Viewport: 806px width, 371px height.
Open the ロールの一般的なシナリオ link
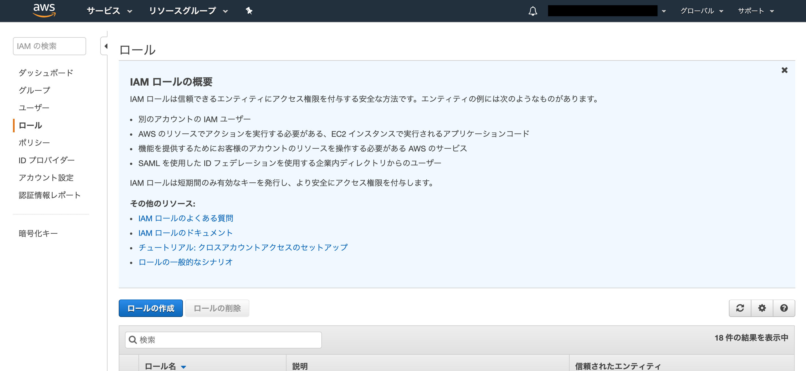(x=185, y=262)
